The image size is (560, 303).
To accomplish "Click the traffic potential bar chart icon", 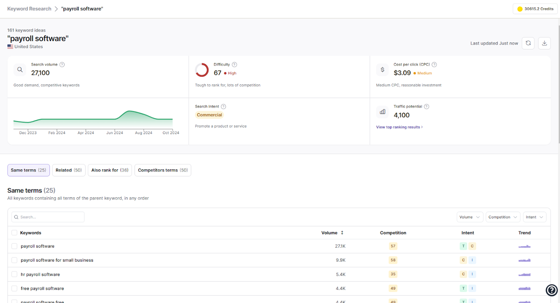I will (382, 112).
